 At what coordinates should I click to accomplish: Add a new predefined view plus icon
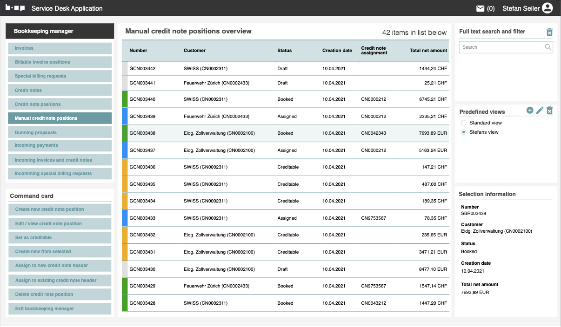(530, 111)
